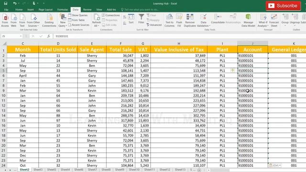Switch to the Formulas tab
This screenshot has height=172, width=306.
pos(63,10)
